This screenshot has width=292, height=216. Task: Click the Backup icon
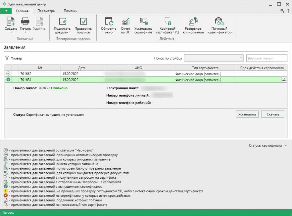[193, 22]
